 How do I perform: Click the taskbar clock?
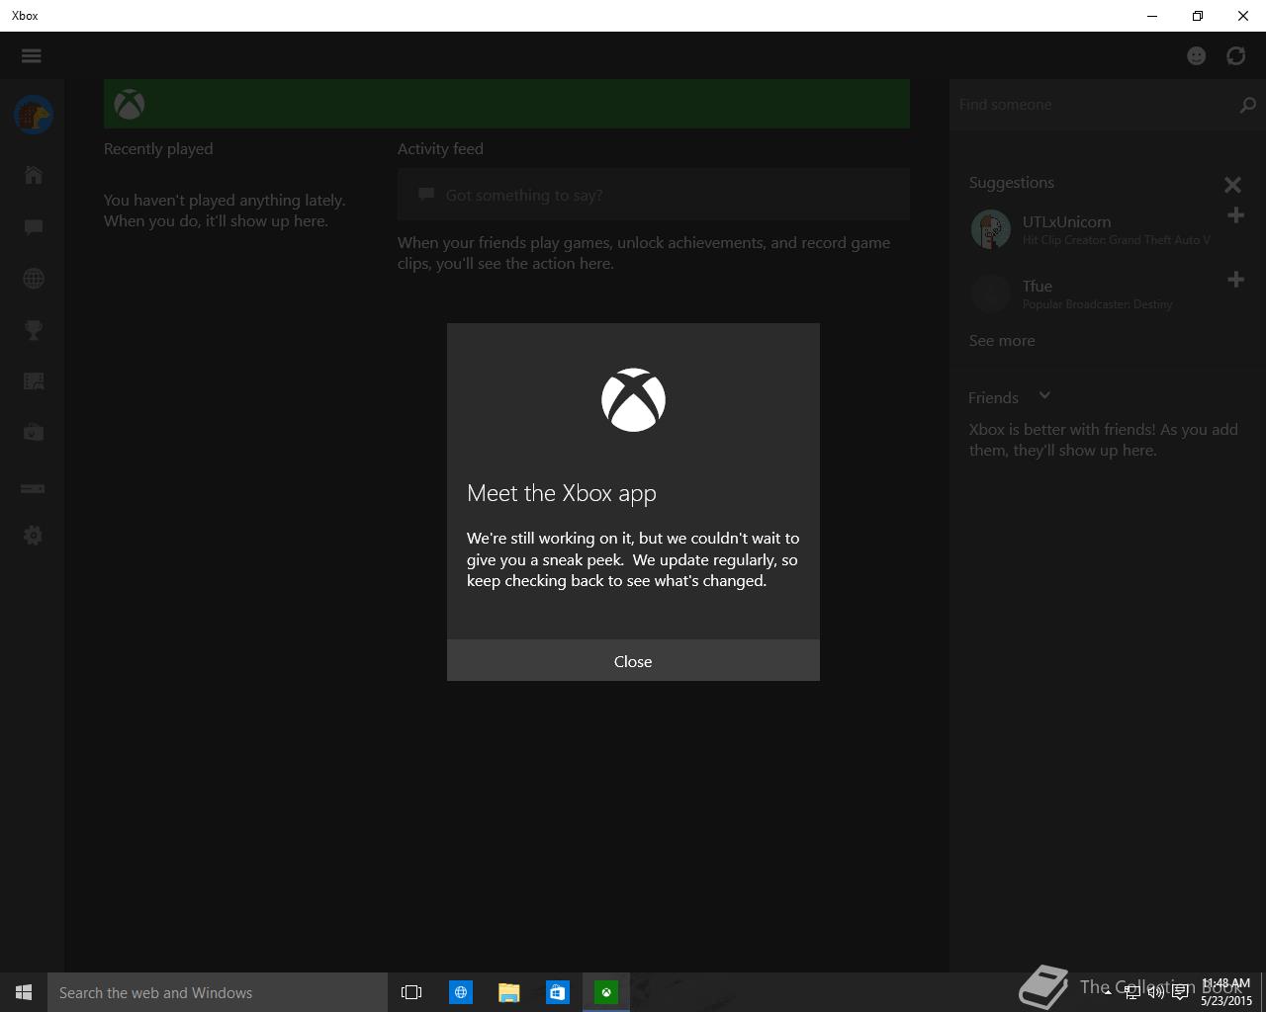click(x=1226, y=992)
